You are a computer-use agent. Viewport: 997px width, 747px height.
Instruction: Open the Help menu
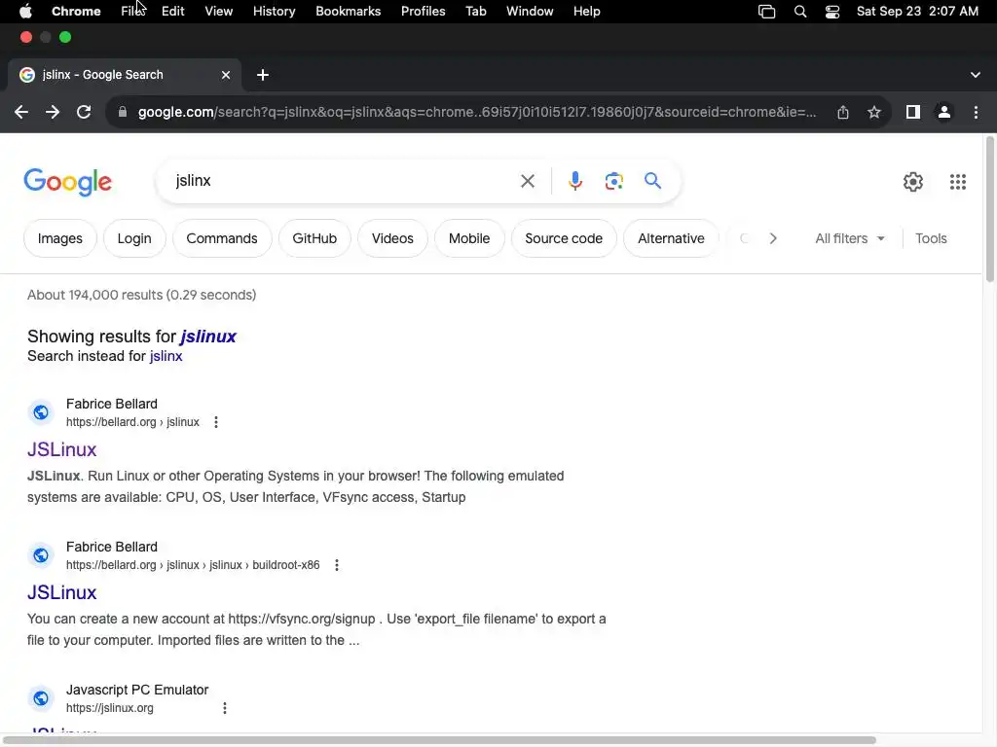point(586,12)
